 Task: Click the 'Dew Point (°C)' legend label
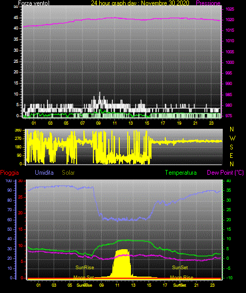tap(225, 173)
